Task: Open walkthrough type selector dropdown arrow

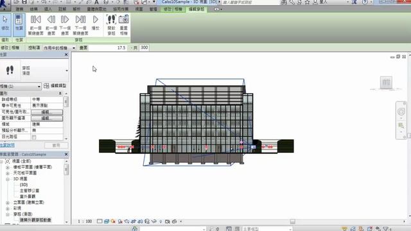Action: [67, 71]
